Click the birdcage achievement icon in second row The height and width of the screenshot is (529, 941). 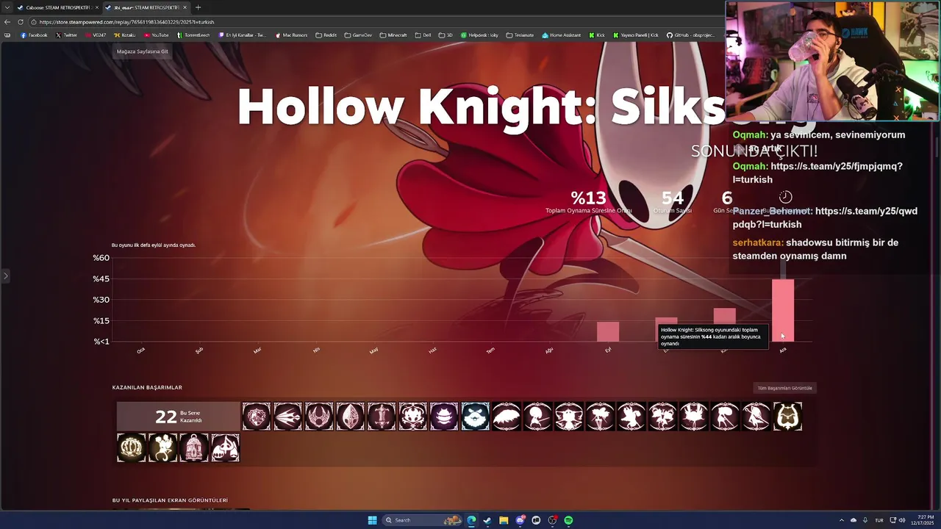194,447
